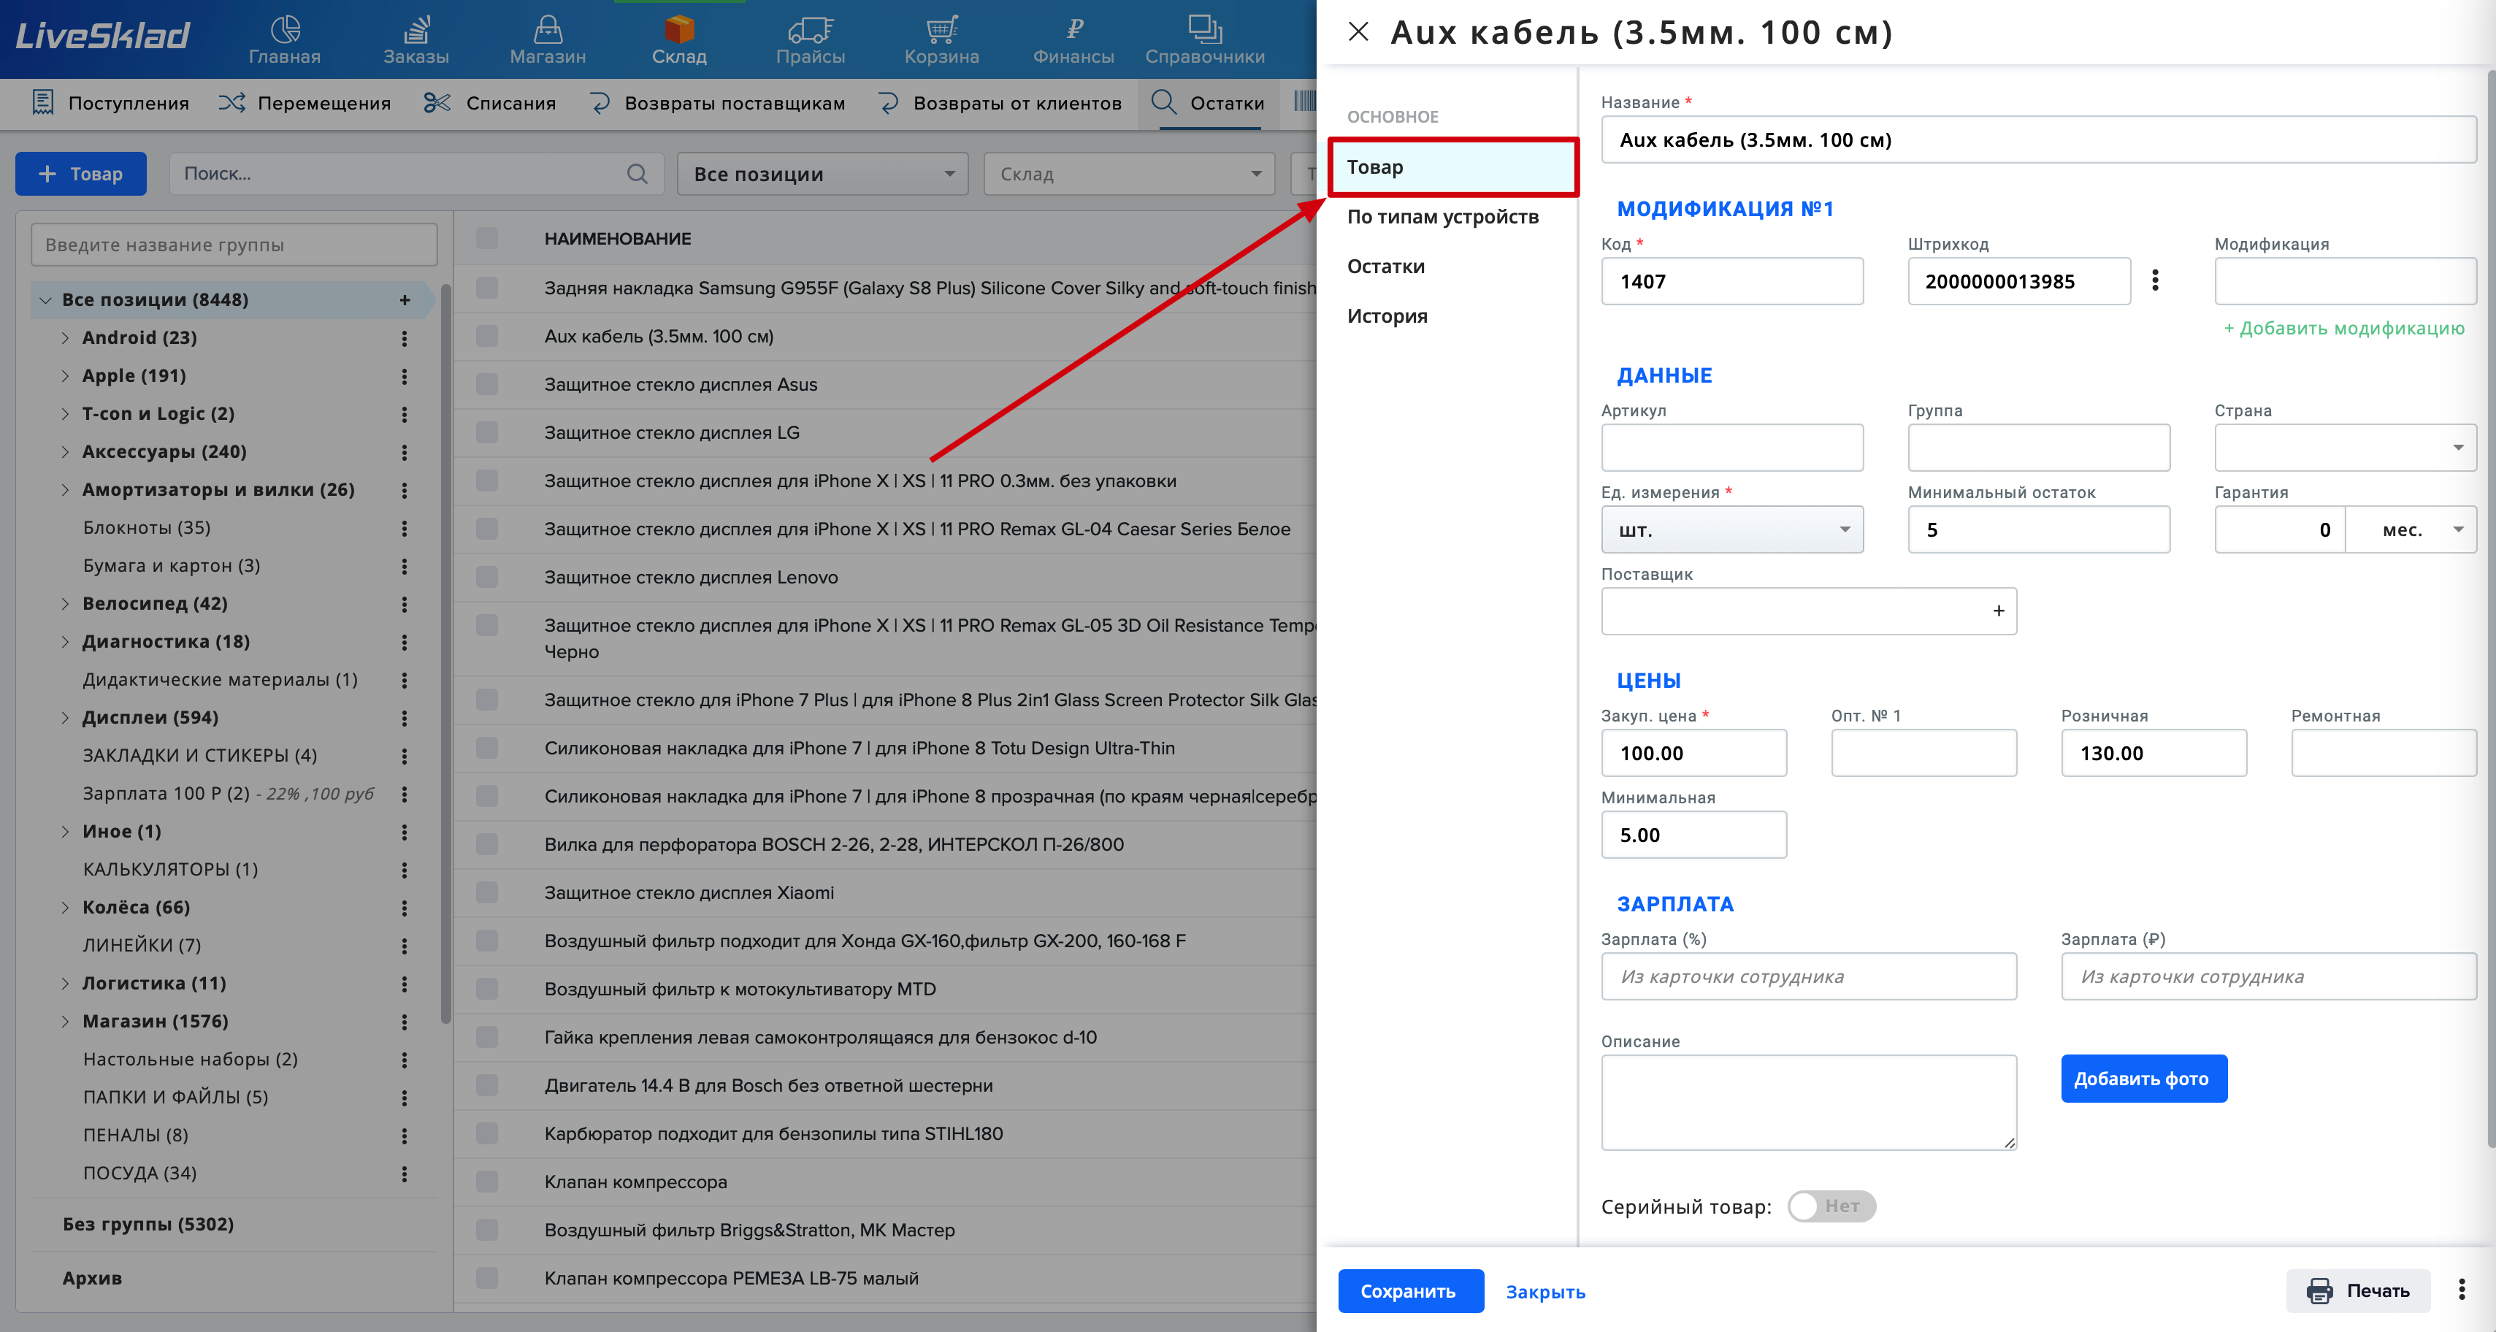Open По типам устройств section
The height and width of the screenshot is (1332, 2496).
[1443, 217]
